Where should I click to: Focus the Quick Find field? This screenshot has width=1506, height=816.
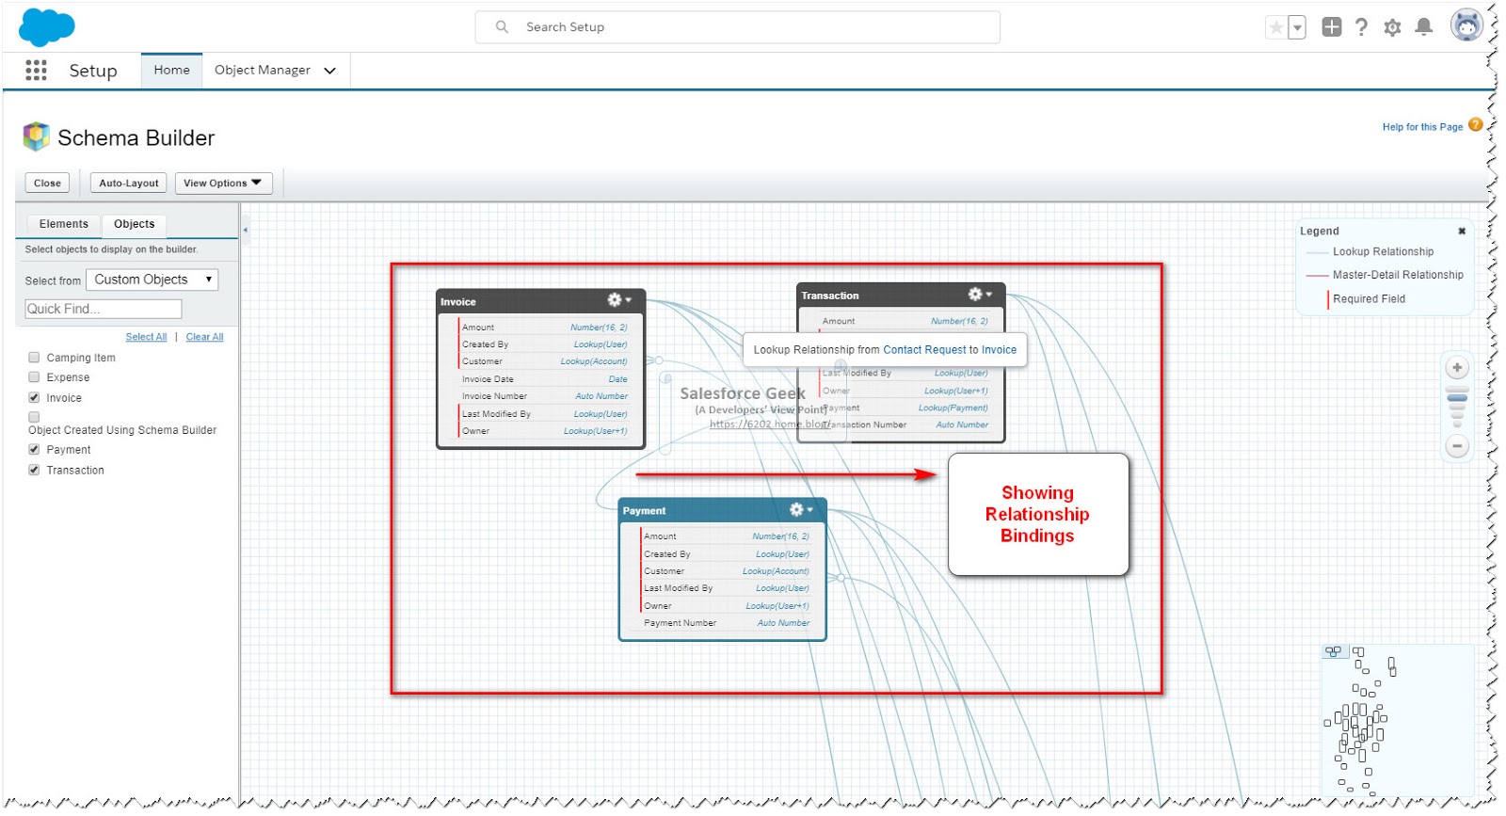(104, 309)
